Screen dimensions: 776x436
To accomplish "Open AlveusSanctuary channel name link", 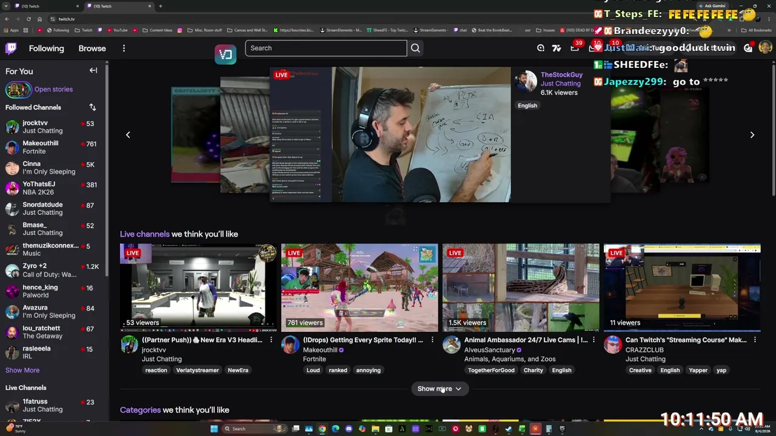I will tap(489, 350).
